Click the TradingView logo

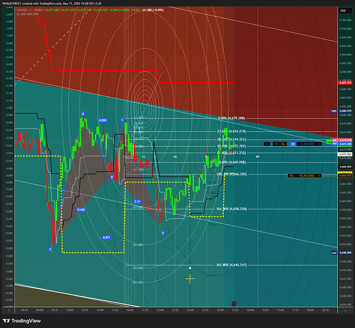pyautogui.click(x=22, y=321)
